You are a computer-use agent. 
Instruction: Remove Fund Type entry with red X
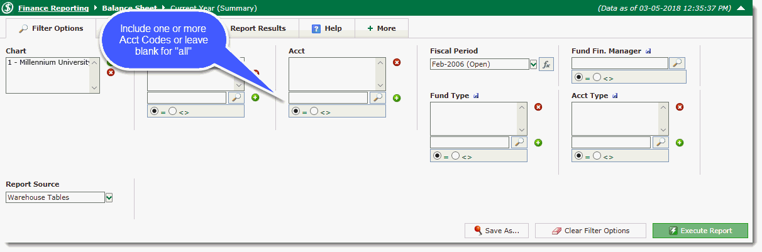coord(538,107)
